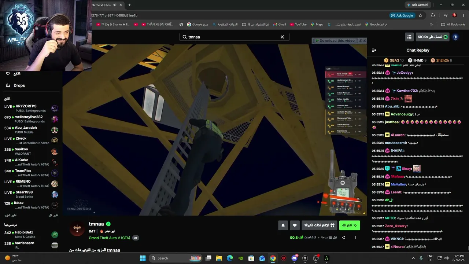Open the Maps bookmark
This screenshot has width=469, height=264.
coord(317,25)
